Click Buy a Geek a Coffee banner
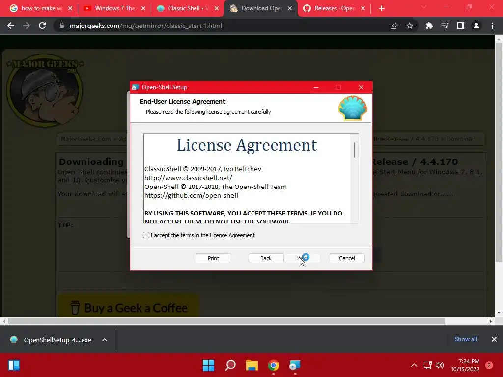Viewport: 503px width, 377px height. click(129, 306)
